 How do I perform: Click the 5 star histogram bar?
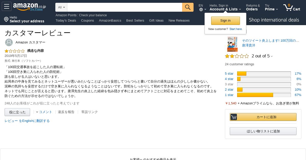point(264,74)
